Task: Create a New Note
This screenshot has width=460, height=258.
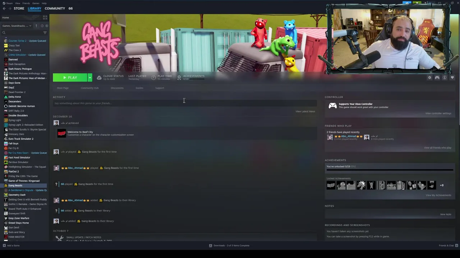Action: (x=446, y=214)
